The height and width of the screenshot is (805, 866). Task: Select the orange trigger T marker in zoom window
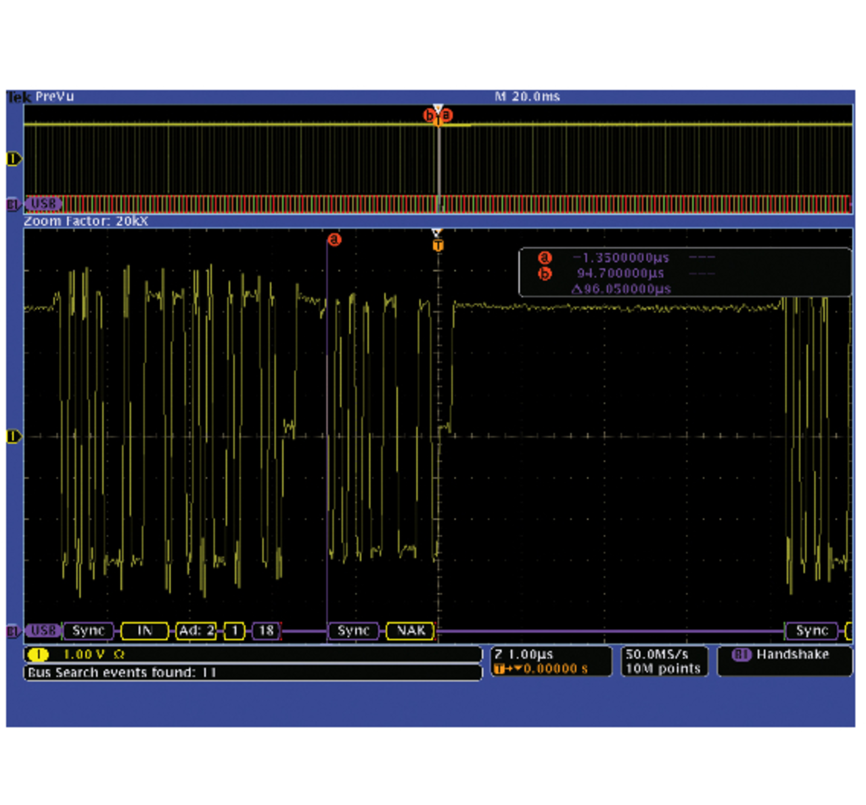point(438,245)
